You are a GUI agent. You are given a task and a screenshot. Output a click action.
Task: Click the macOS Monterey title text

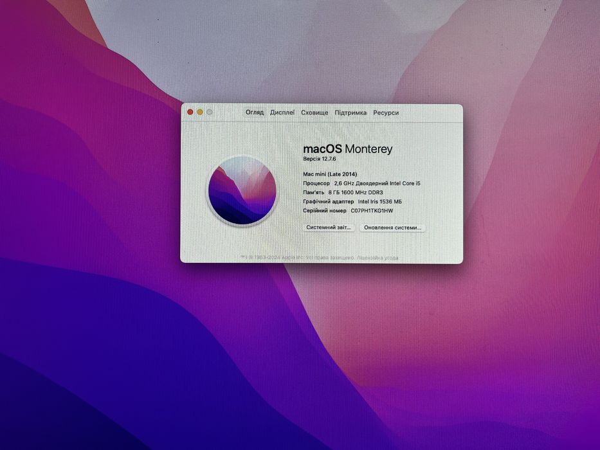(x=348, y=149)
